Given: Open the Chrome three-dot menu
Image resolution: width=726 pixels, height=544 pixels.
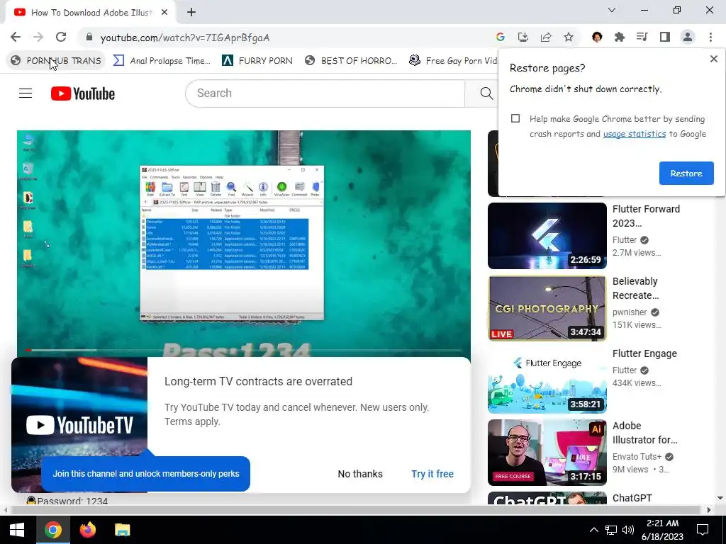Looking at the screenshot, I should coord(710,37).
